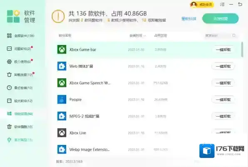This screenshot has height=167, width=248.
Task: Select the Xbox Live name text
Action: pyautogui.click(x=78, y=133)
